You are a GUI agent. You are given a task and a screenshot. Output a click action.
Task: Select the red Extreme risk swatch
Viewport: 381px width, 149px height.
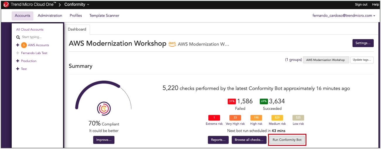tap(214, 118)
